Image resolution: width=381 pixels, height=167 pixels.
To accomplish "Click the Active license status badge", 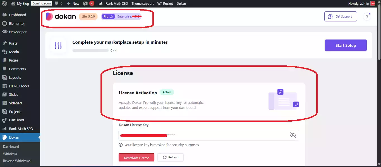I will point(167,92).
